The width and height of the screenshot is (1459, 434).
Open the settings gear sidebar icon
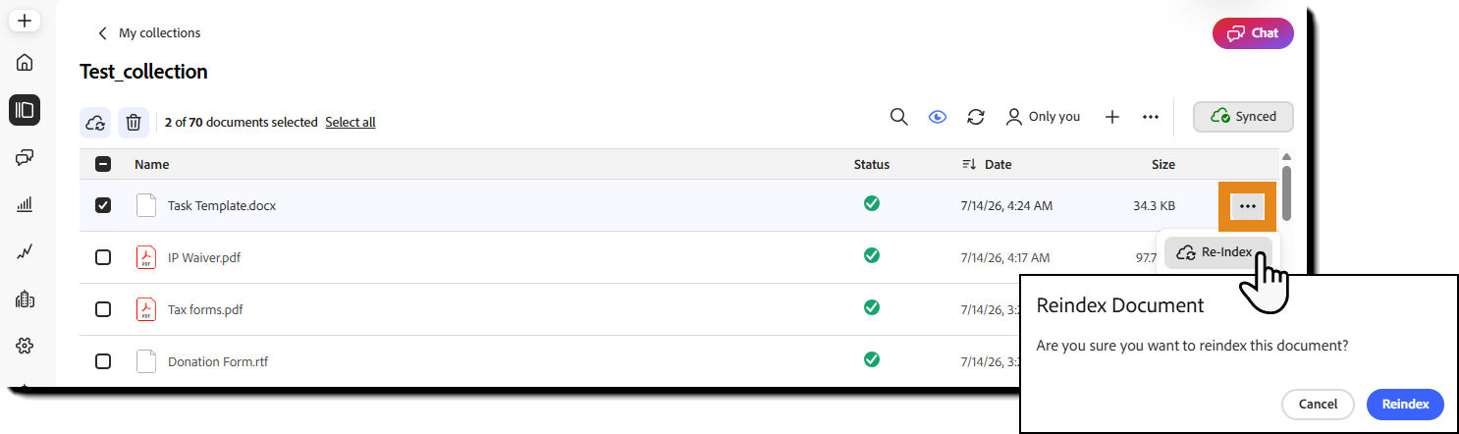point(25,346)
